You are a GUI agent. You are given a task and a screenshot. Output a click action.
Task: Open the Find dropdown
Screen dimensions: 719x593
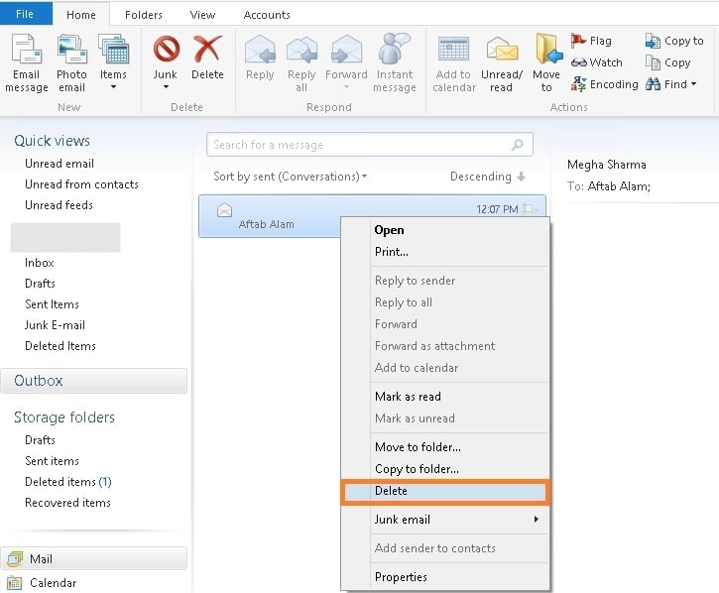tap(671, 84)
